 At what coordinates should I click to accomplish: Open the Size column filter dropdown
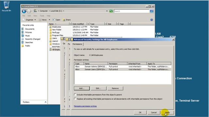coord(118,24)
